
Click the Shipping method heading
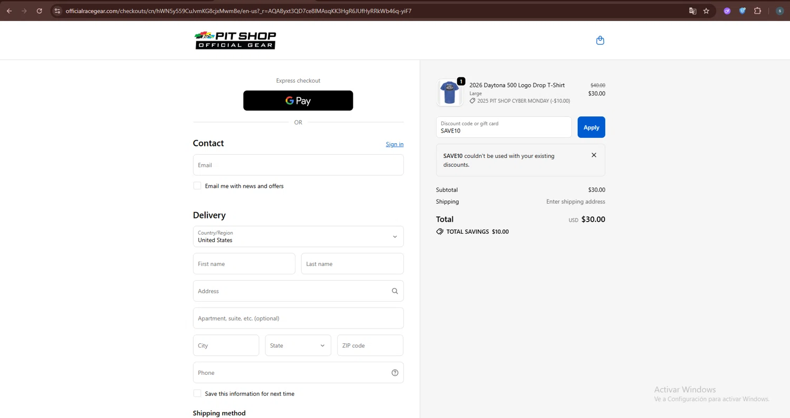pyautogui.click(x=219, y=413)
